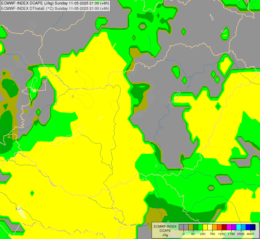The width and height of the screenshot is (260, 239).
Task: Pick the light blue legend swatch
Action: (244, 227)
